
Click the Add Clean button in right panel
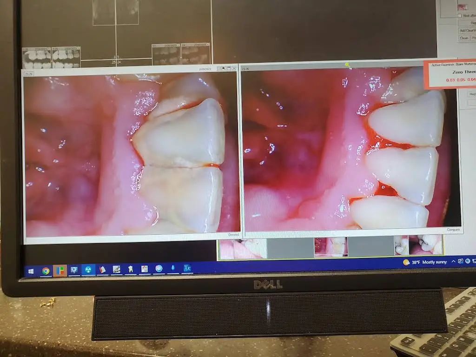[467, 30]
